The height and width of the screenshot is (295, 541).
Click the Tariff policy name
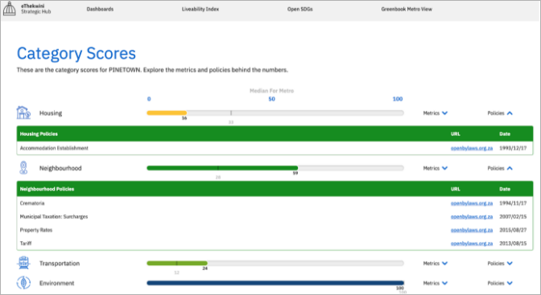26,244
